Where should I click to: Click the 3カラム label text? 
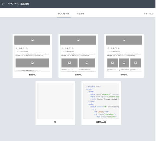click(124, 75)
